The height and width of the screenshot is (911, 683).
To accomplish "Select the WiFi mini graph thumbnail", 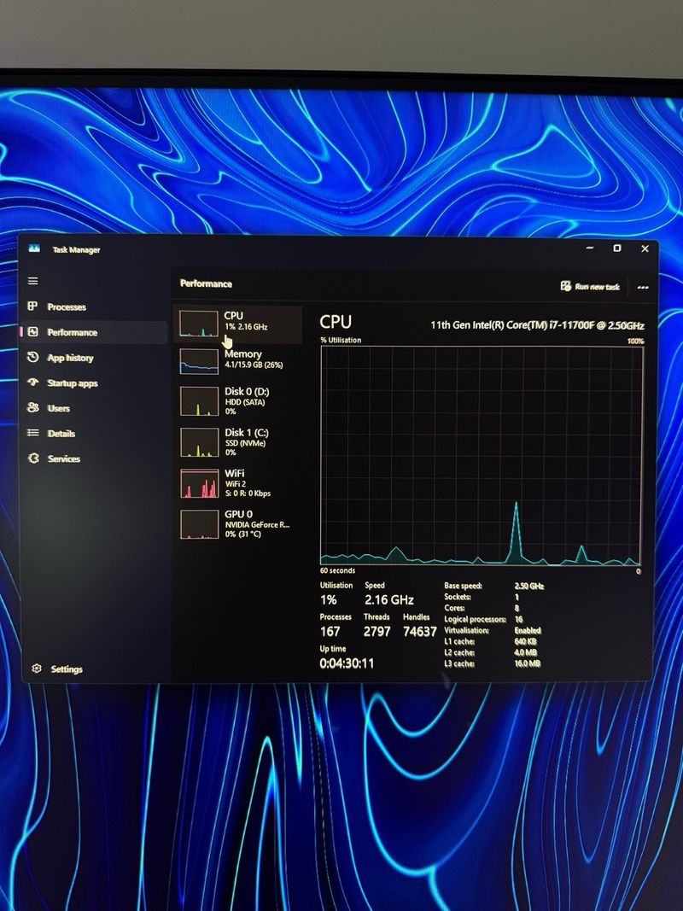I will click(x=199, y=483).
